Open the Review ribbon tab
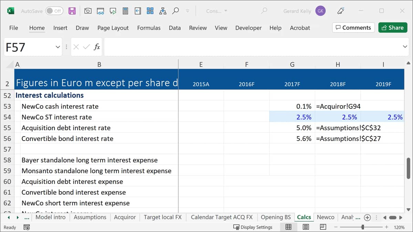The height and width of the screenshot is (232, 413). tap(198, 28)
